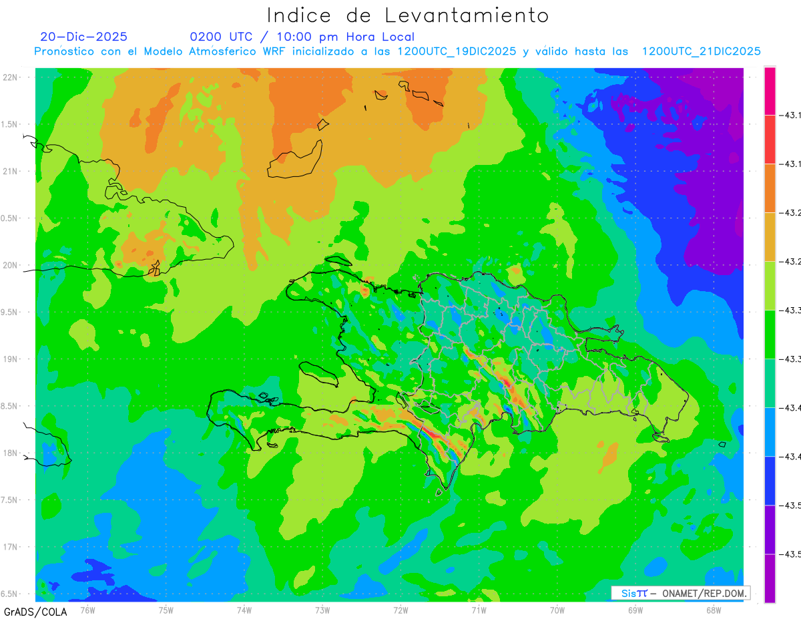
Task: Pick the teal-green legend swatch
Action: [770, 383]
